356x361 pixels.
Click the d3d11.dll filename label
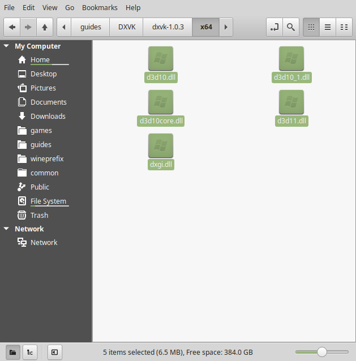tap(291, 121)
